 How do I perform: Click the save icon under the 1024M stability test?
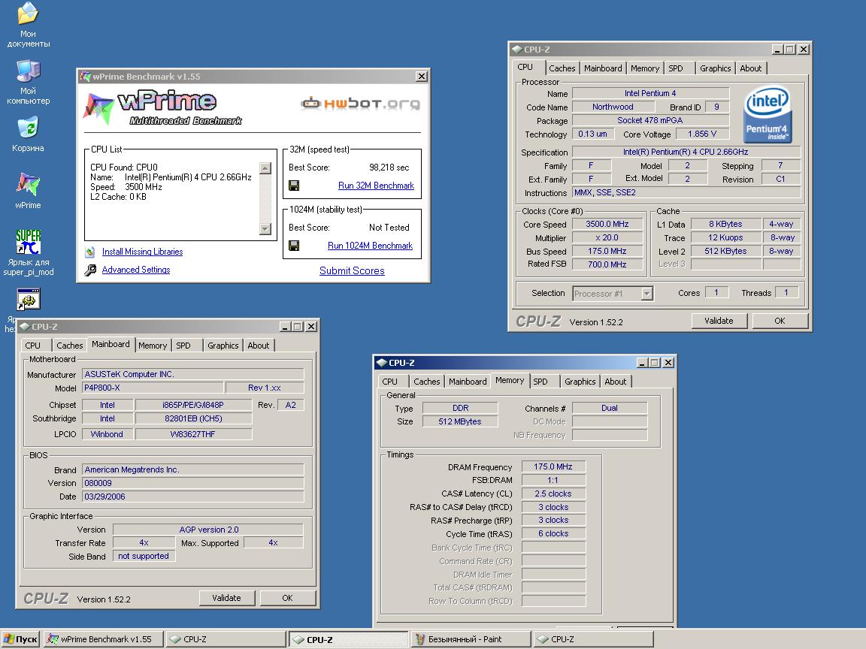[294, 246]
